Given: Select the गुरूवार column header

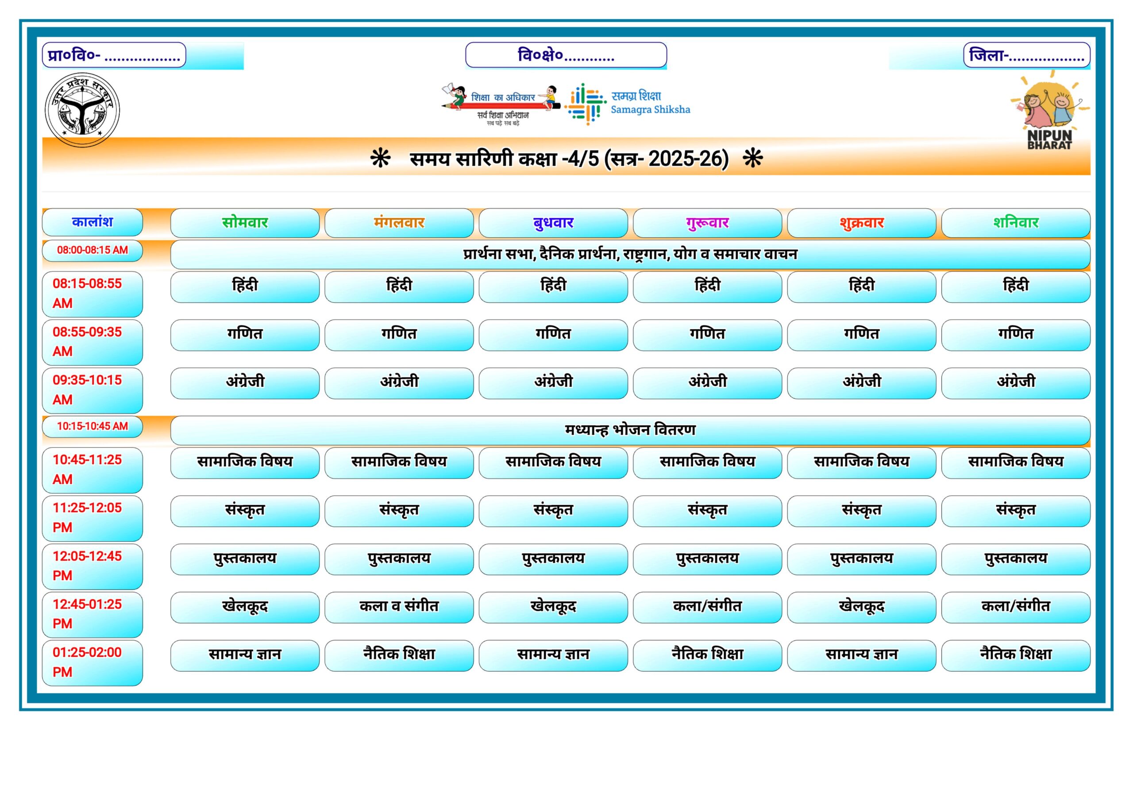Looking at the screenshot, I should (708, 223).
